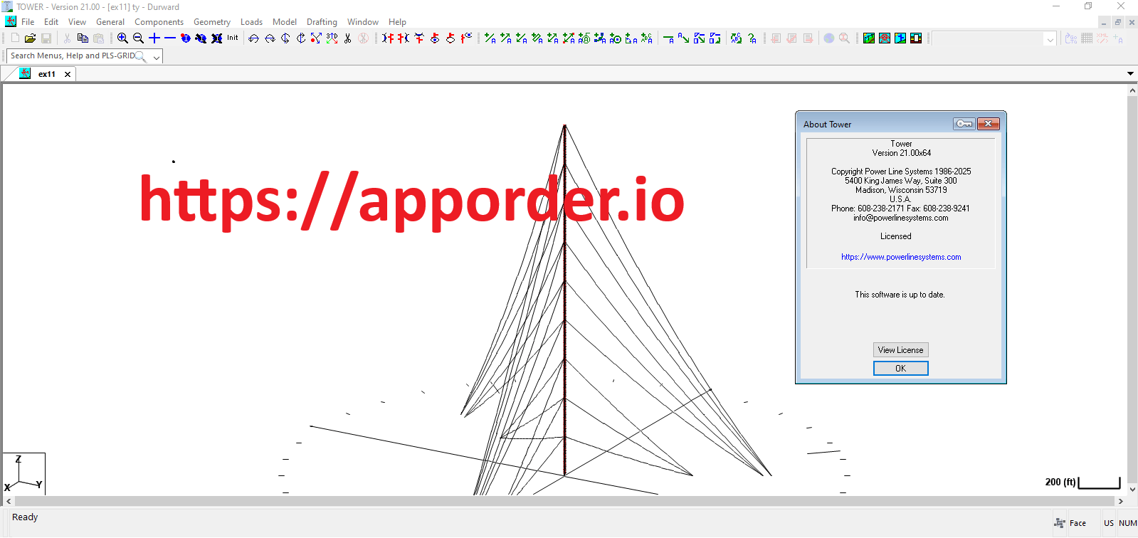Select the ex11 document tab
This screenshot has height=538, width=1138.
coord(47,74)
